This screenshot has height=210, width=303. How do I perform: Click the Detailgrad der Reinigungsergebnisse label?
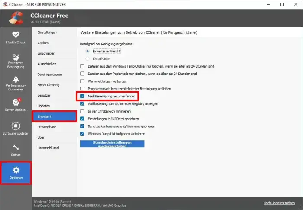click(106, 44)
